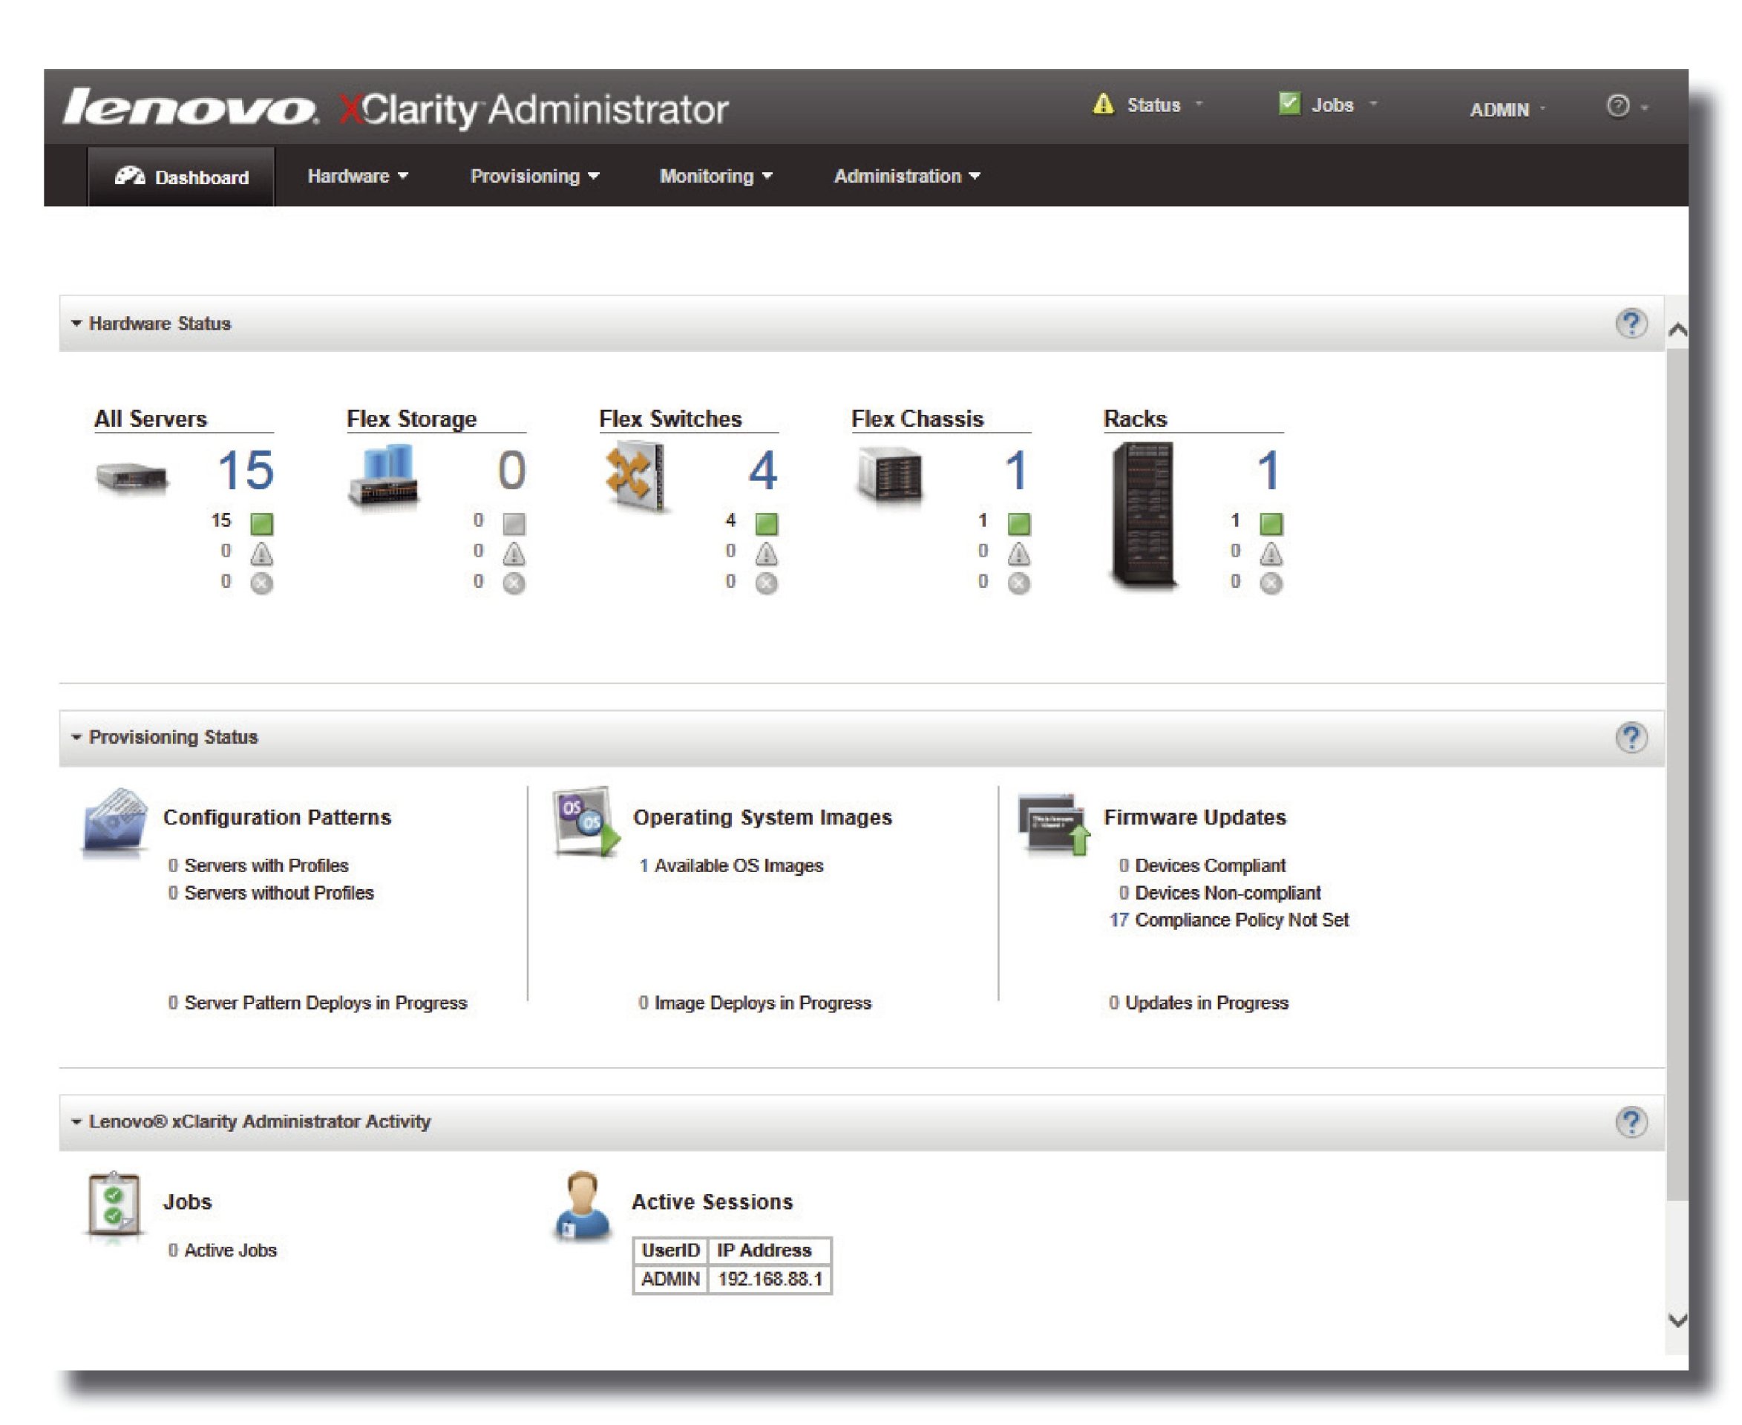Click Image Deploys in Progress link
1742x1425 pixels.
(754, 1003)
